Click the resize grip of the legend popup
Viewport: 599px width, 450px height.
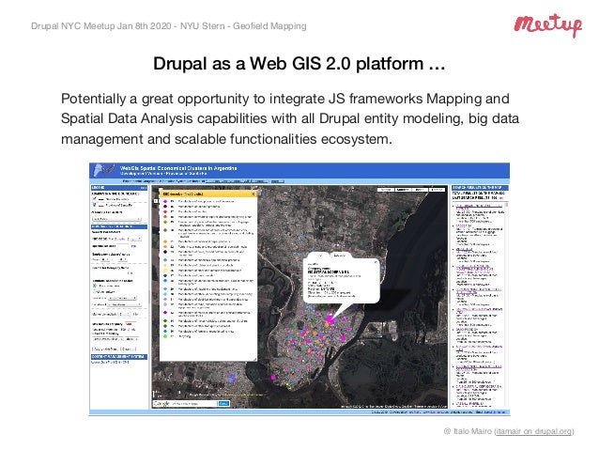pos(254,359)
